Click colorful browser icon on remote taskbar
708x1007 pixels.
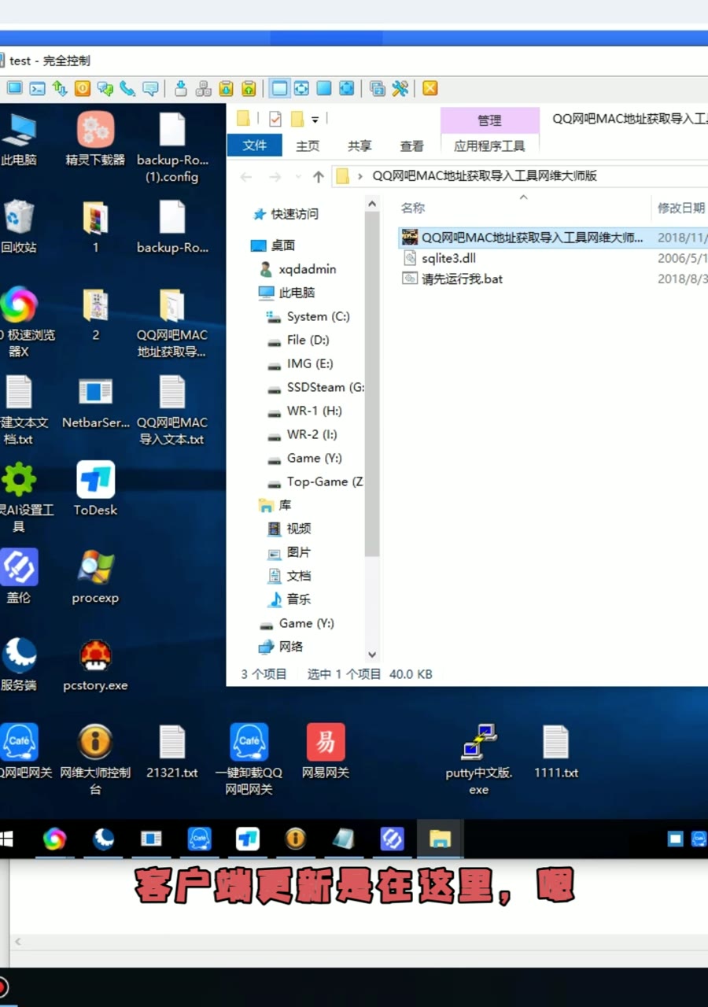coord(54,839)
